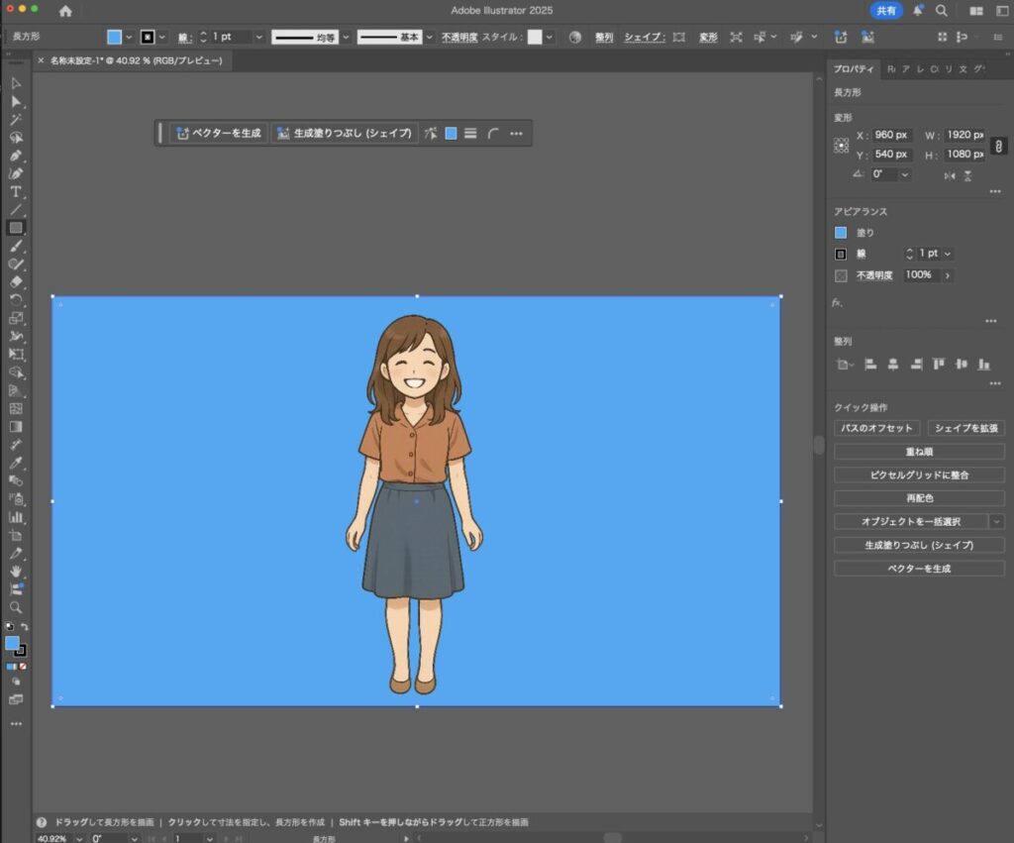Open the variable width profile dropdown
Image resolution: width=1014 pixels, height=843 pixels.
(x=346, y=38)
